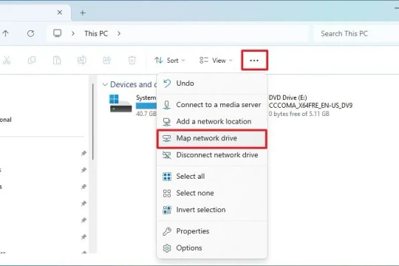Click the See more three-dots button
399x266 pixels.
254,61
